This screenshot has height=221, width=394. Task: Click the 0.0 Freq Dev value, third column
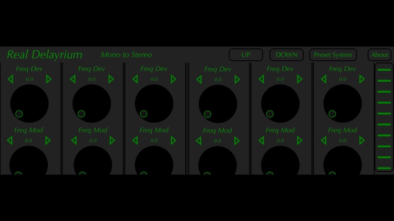(x=154, y=79)
